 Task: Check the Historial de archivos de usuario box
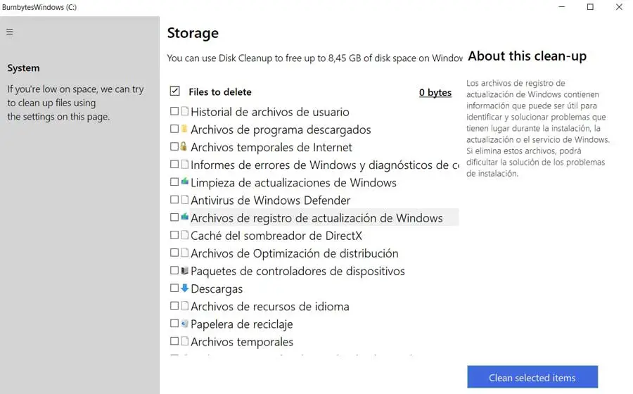[174, 111]
